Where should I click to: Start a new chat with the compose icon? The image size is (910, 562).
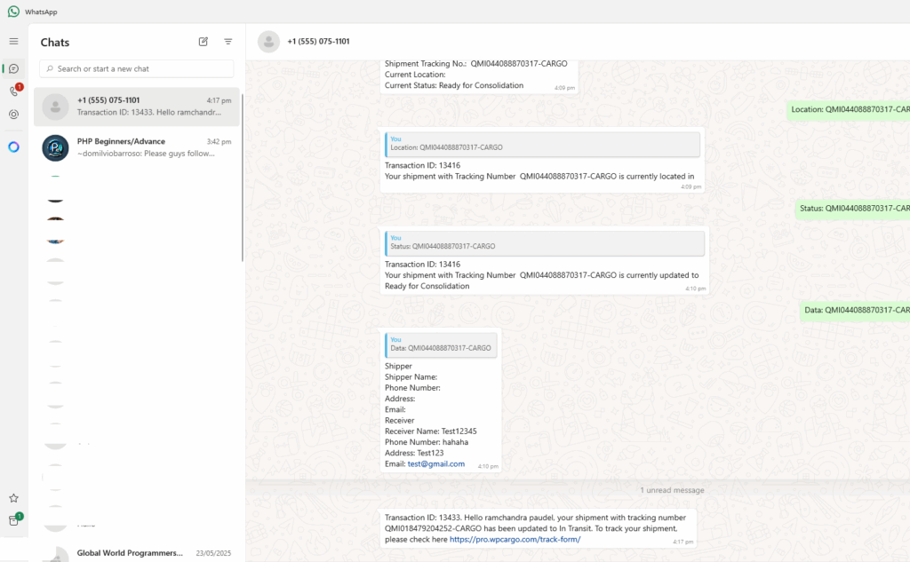[204, 42]
